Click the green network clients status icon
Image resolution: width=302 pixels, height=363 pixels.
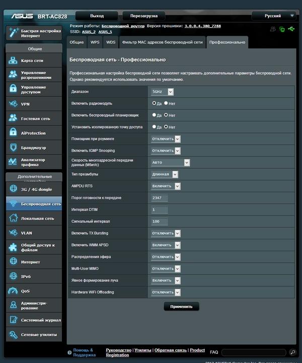pos(282,29)
